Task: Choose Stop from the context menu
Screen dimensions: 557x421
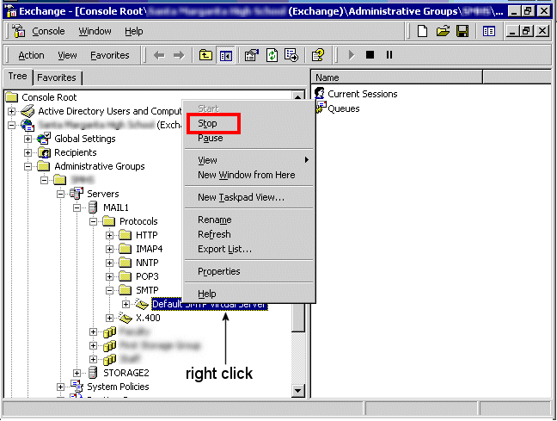Action: click(x=207, y=124)
